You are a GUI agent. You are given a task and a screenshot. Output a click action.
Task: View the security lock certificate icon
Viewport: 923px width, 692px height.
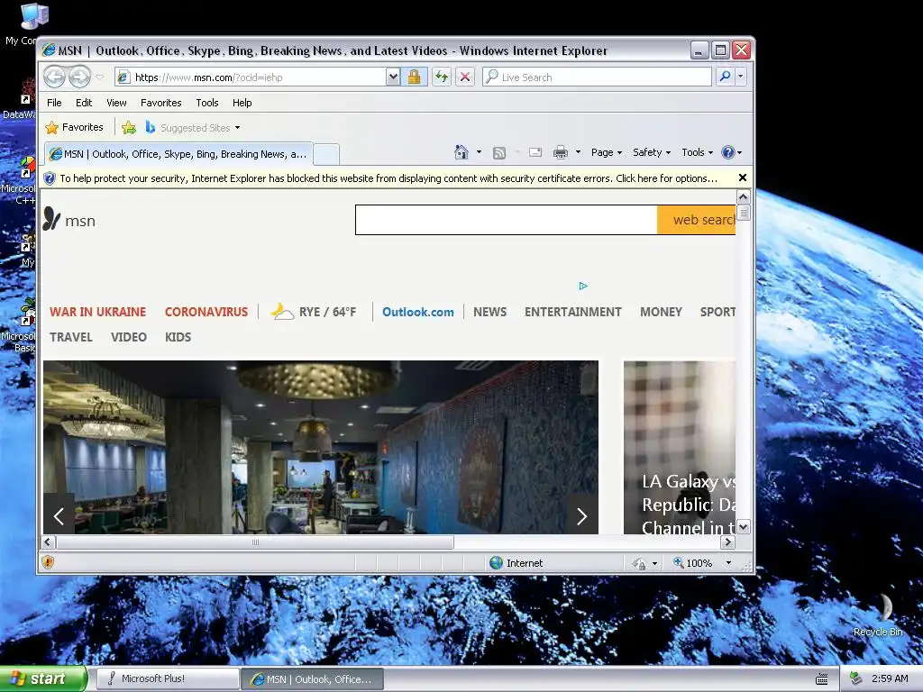(x=415, y=77)
